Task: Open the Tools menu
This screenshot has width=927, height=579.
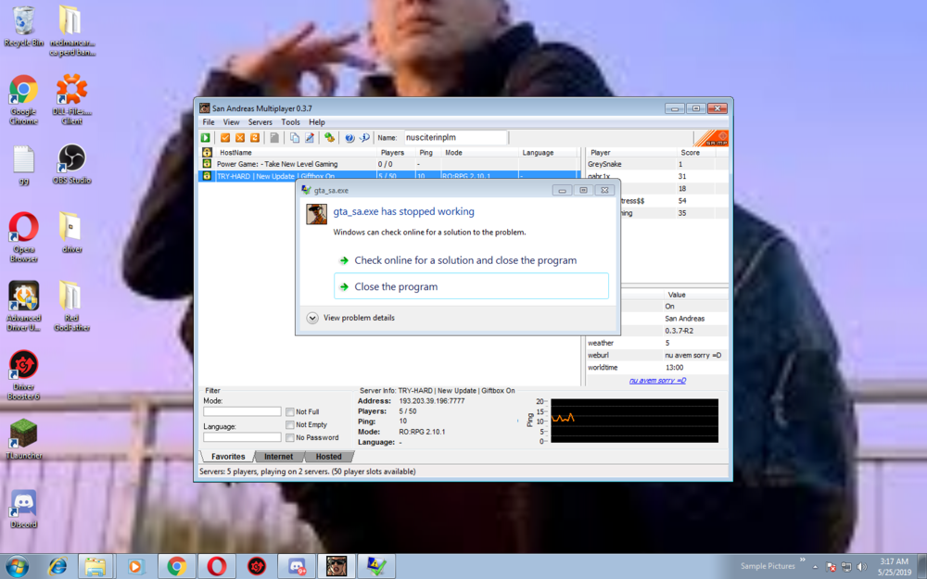Action: pos(290,122)
